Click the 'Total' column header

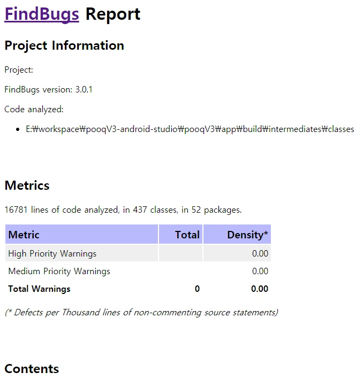click(x=180, y=234)
